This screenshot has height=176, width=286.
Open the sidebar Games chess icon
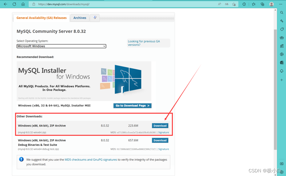point(282,46)
